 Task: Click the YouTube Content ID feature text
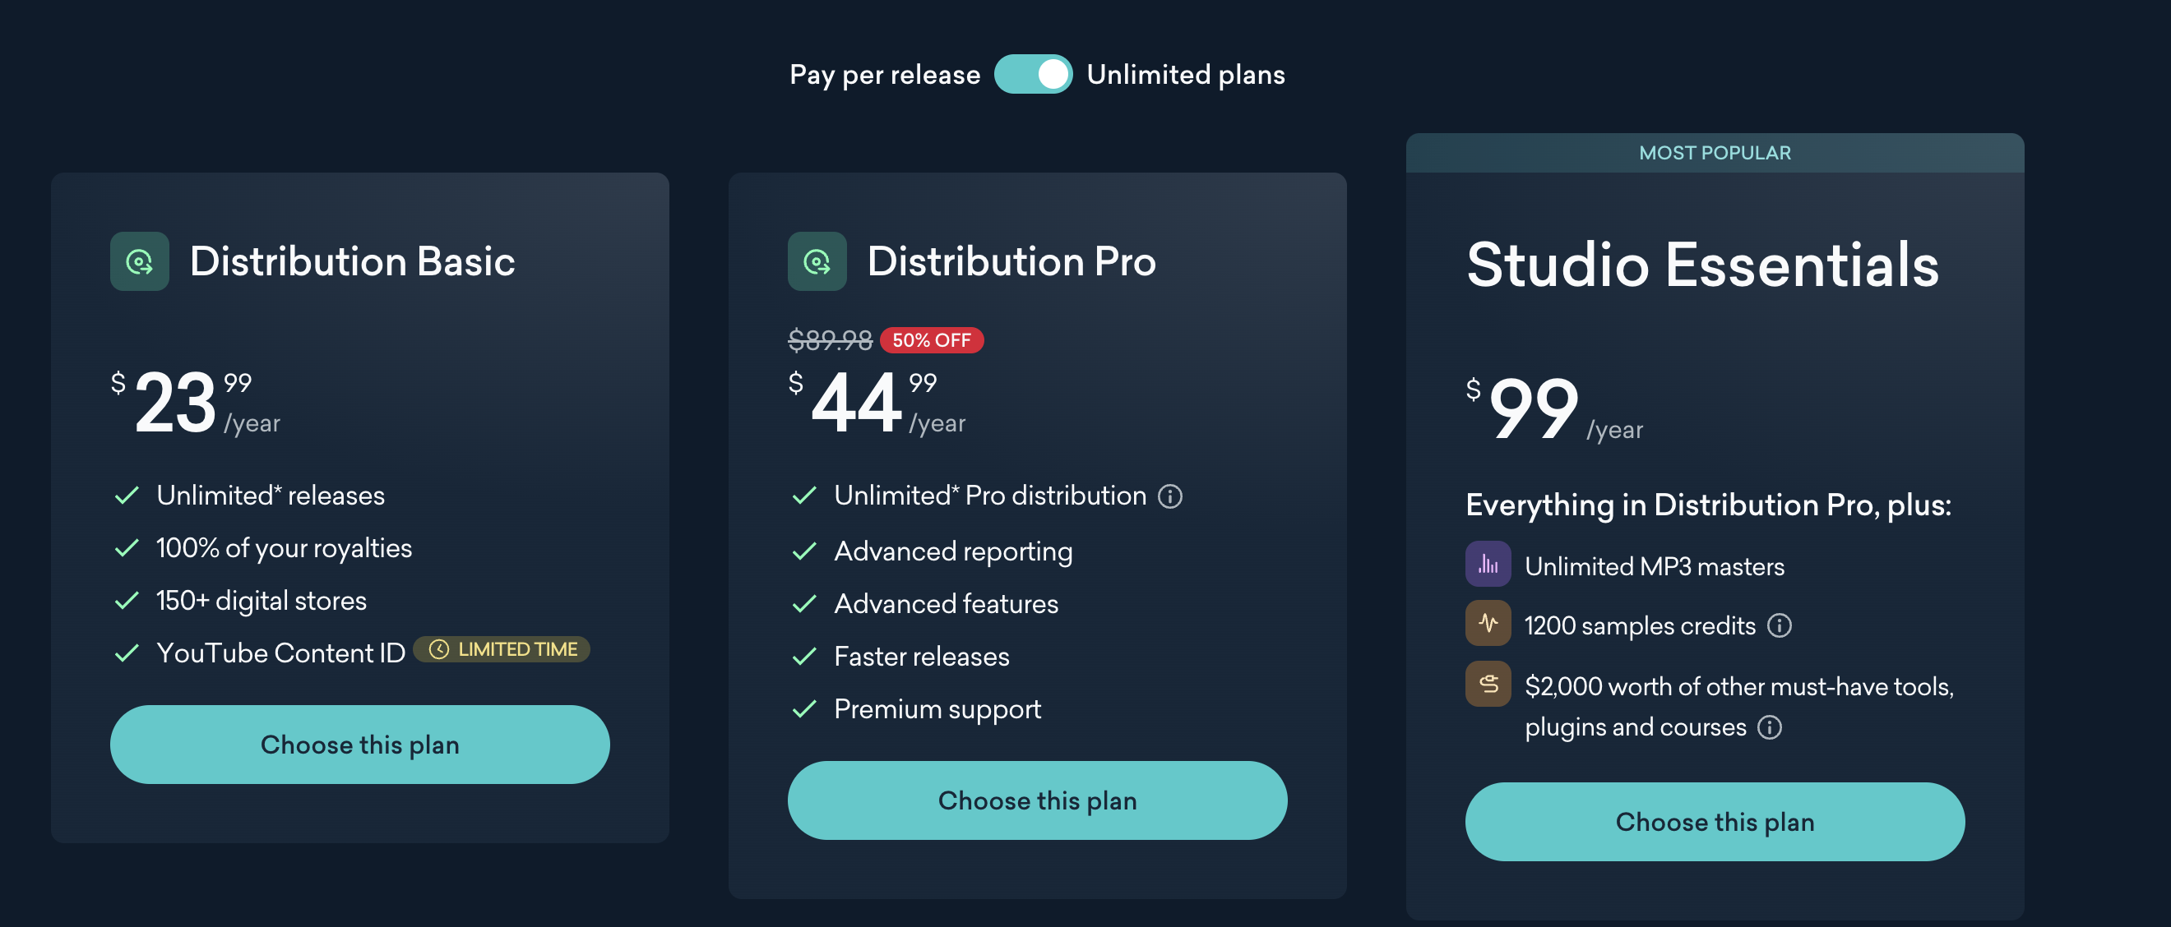pyautogui.click(x=280, y=653)
